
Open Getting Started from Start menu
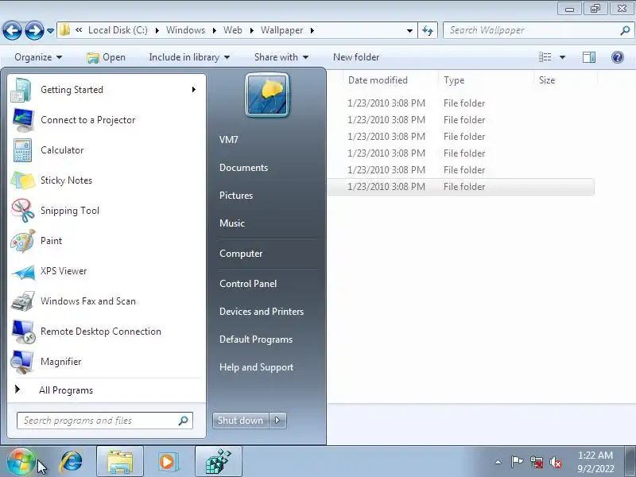tap(107, 90)
